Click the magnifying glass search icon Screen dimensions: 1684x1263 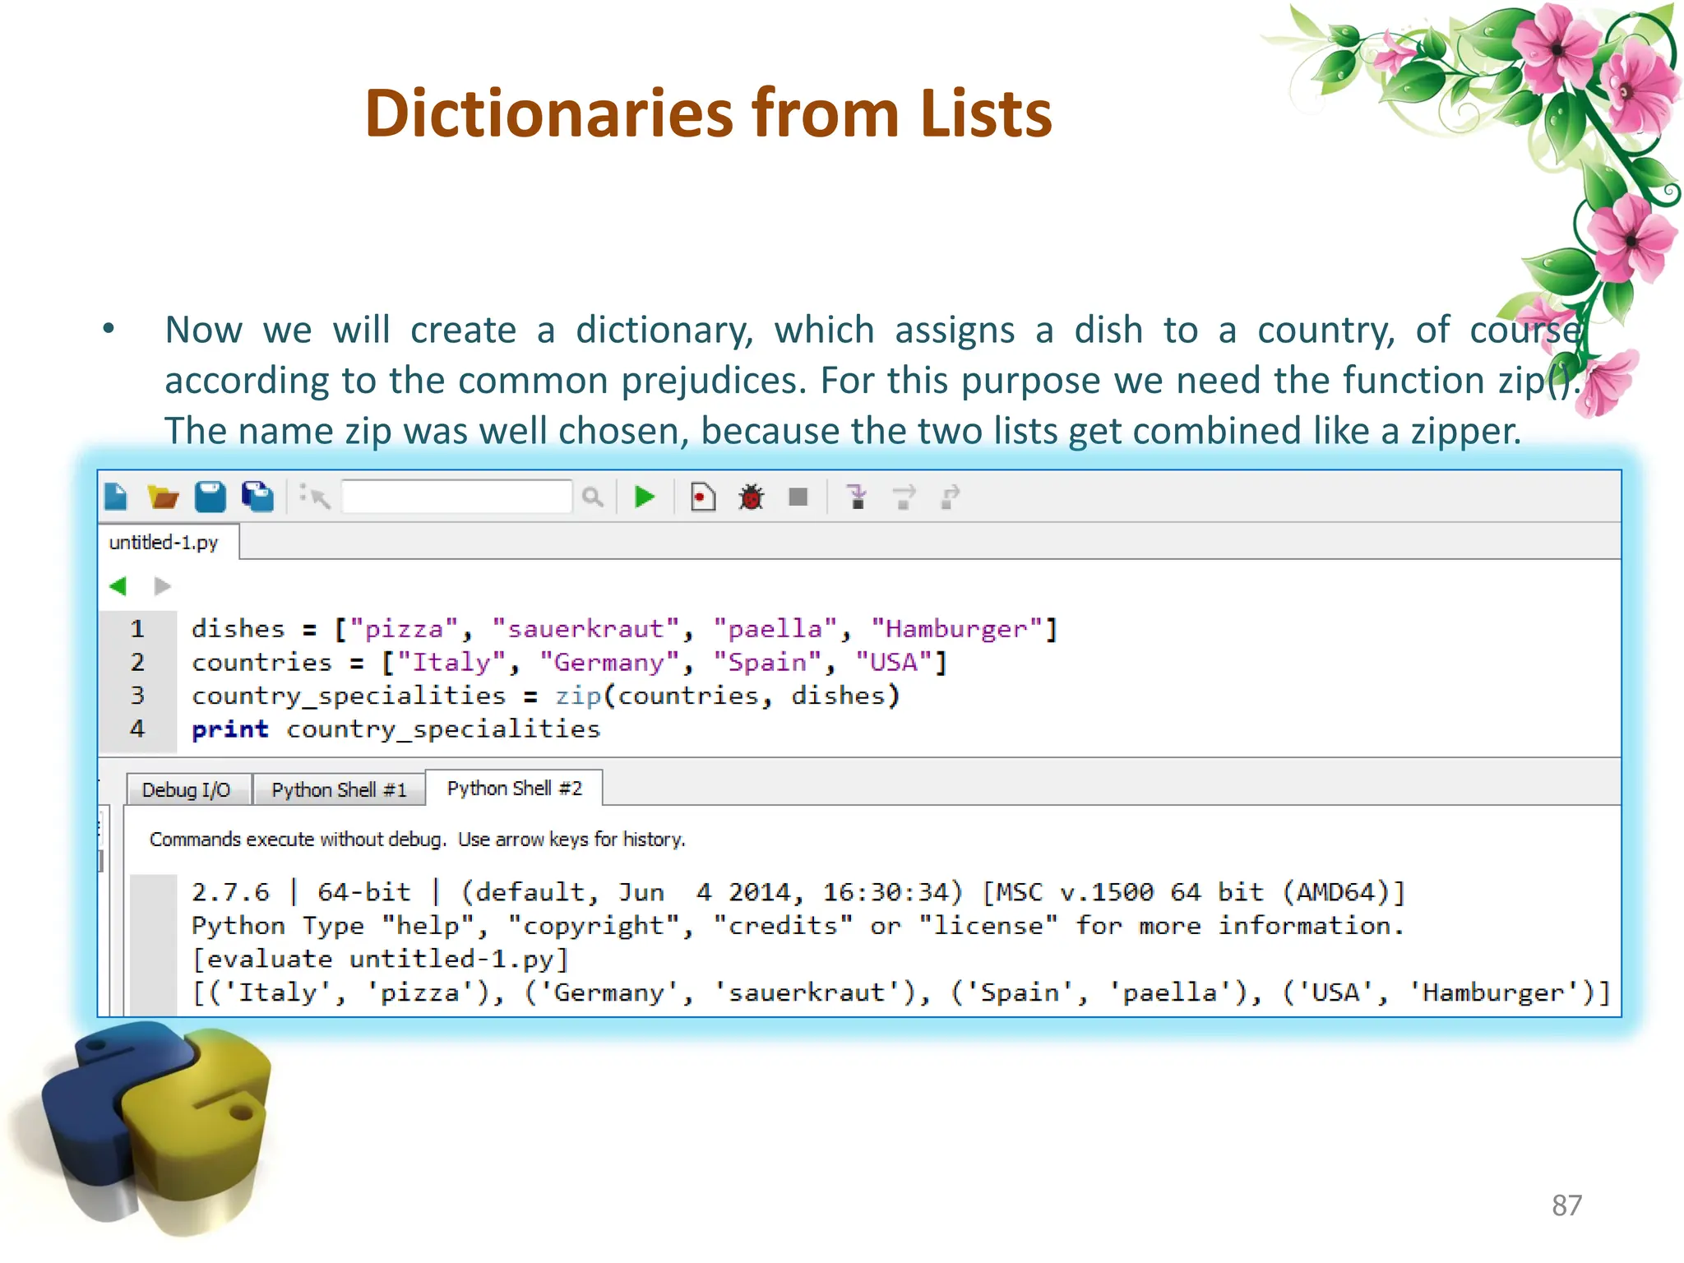click(x=592, y=497)
